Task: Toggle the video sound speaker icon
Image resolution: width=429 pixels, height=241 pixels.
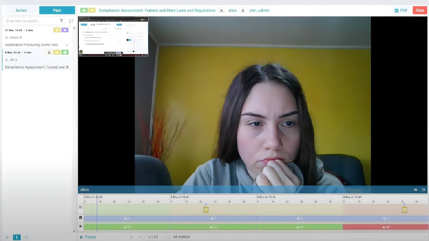Action: coord(416,190)
